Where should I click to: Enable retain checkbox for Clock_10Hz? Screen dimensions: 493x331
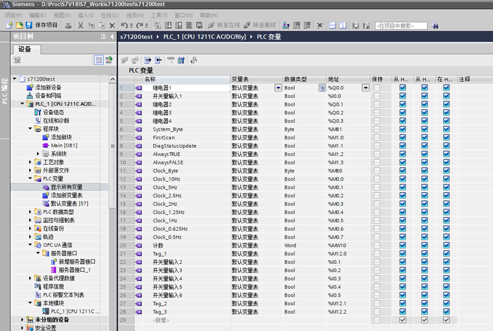coord(377,179)
